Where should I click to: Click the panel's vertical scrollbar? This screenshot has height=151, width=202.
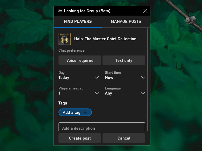coord(148,80)
